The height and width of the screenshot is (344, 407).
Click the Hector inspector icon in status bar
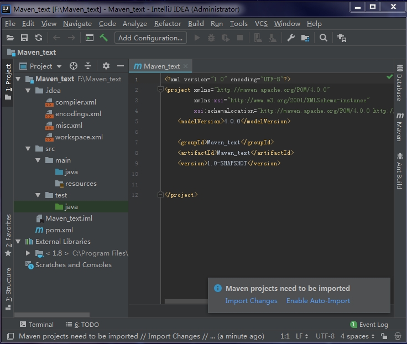point(398,336)
